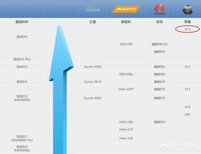The width and height of the screenshot is (201, 154).
Task: Click the 骁龙821 (MSM8996 Pro) cell
Action: click(22, 138)
